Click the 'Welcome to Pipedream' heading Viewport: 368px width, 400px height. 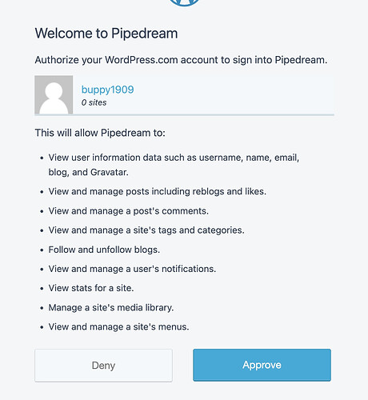pyautogui.click(x=106, y=34)
